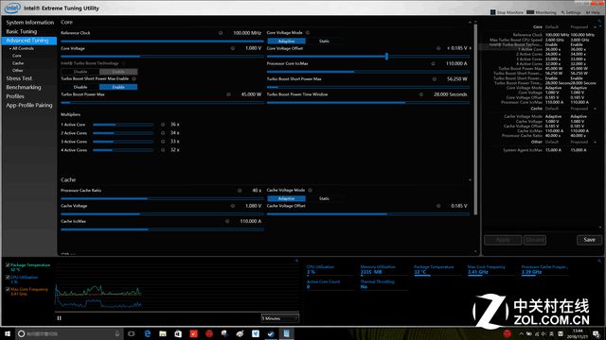Viewport: 606px width, 340px height.
Task: Collapse the Core section in tuning panel
Action: click(x=470, y=23)
